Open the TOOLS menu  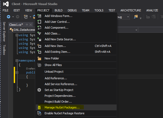tap(99, 10)
